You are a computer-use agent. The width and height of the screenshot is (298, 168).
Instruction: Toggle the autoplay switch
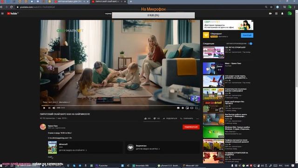tap(251, 43)
